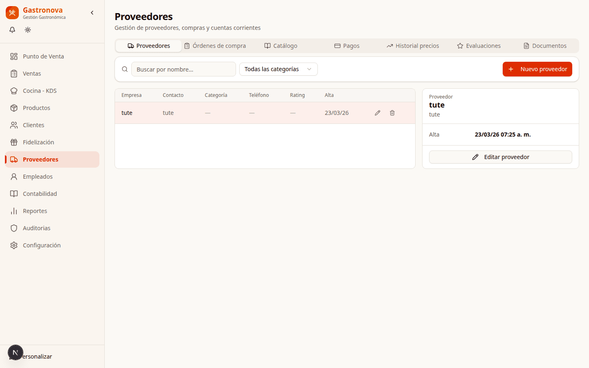The width and height of the screenshot is (589, 368).
Task: Click inside the Buscar por nombre field
Action: tap(183, 69)
